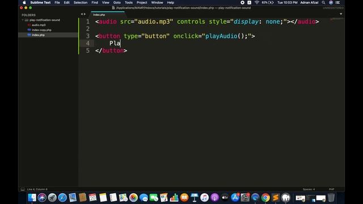Screen dimensions: 363x204
Task: Open Photos from the Dock
Action: 133,198
